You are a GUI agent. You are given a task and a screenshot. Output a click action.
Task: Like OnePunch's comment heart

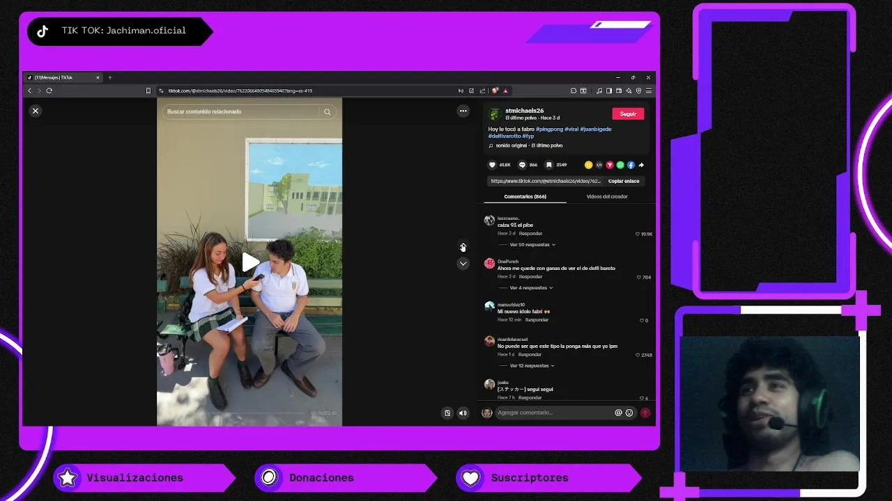pos(639,277)
